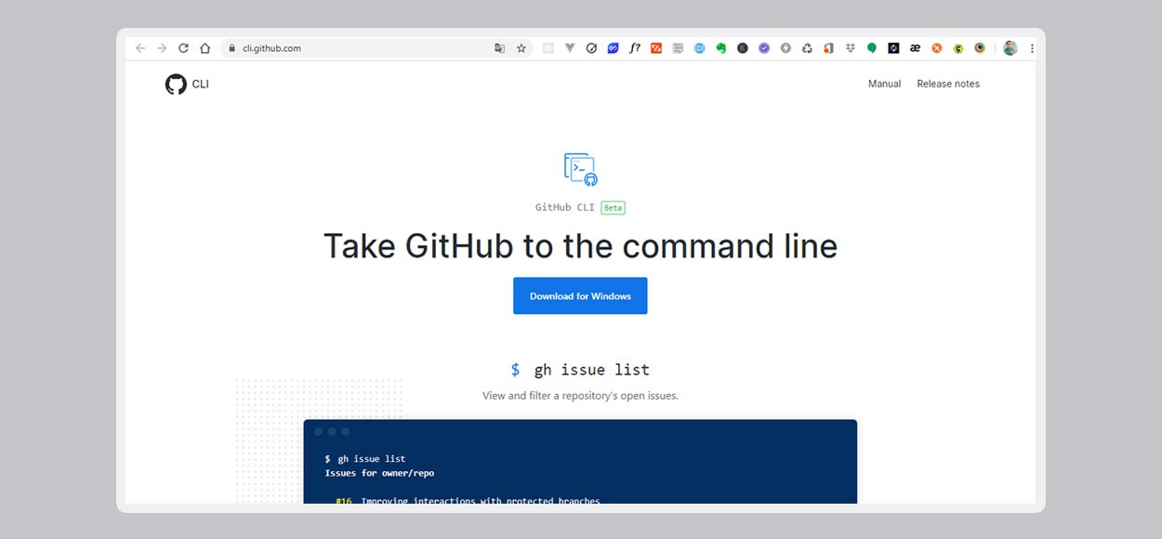Open the green speech bubble extension

(x=872, y=48)
